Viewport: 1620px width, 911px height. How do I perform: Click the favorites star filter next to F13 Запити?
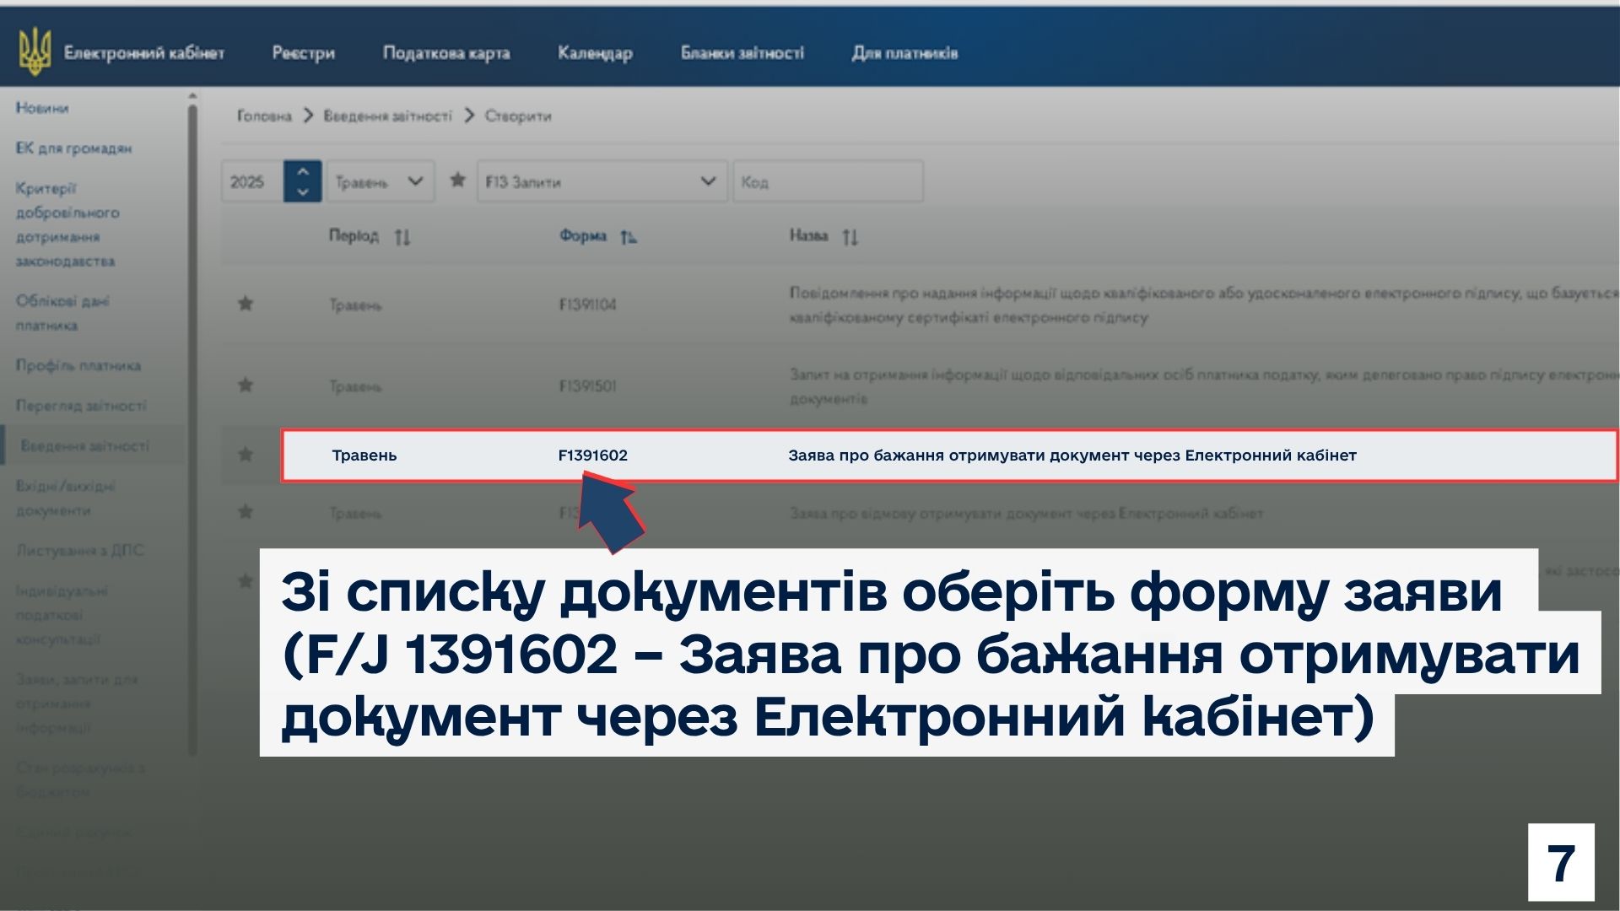click(457, 180)
